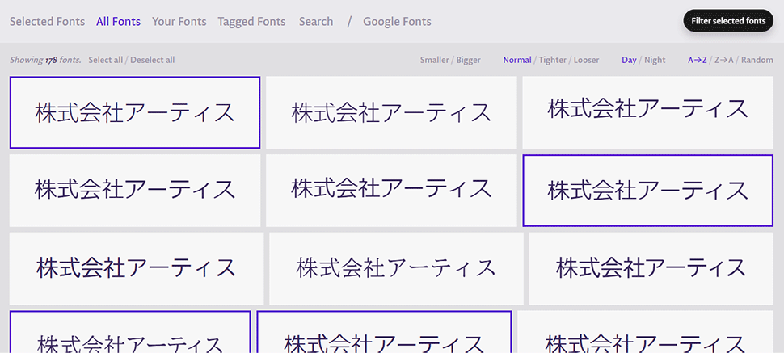Select the bold first card in third row
This screenshot has width=784, height=353.
point(137,268)
